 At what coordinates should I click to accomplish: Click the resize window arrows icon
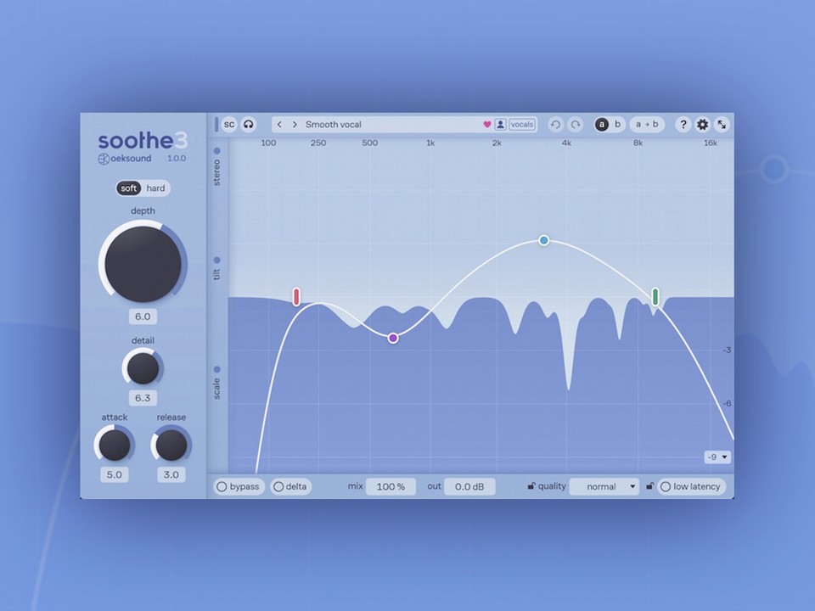click(x=722, y=125)
